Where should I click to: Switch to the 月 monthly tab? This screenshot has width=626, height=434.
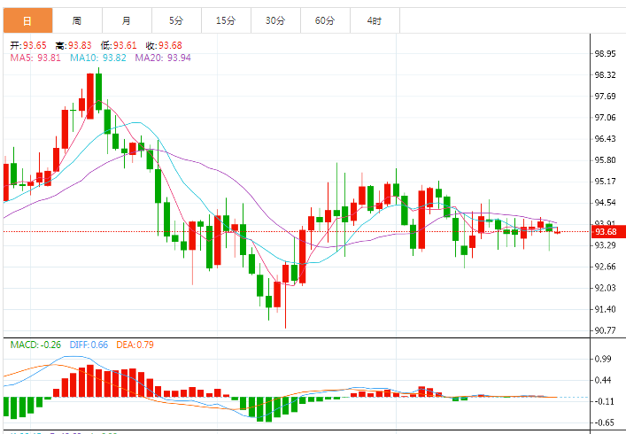[x=127, y=20]
